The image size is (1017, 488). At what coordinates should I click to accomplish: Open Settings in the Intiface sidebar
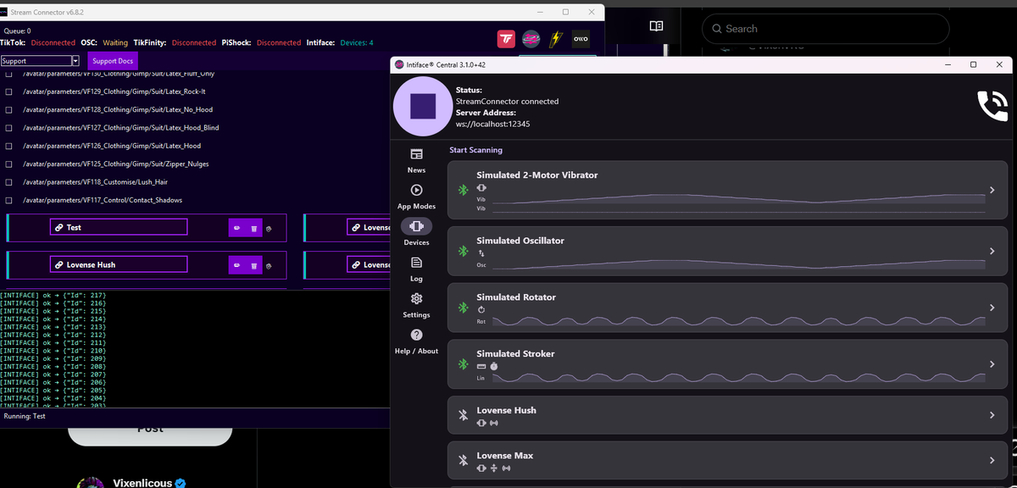coord(417,306)
